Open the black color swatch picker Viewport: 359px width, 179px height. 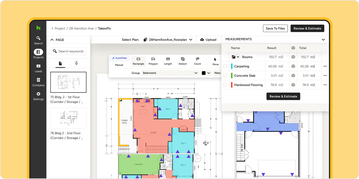(x=206, y=73)
